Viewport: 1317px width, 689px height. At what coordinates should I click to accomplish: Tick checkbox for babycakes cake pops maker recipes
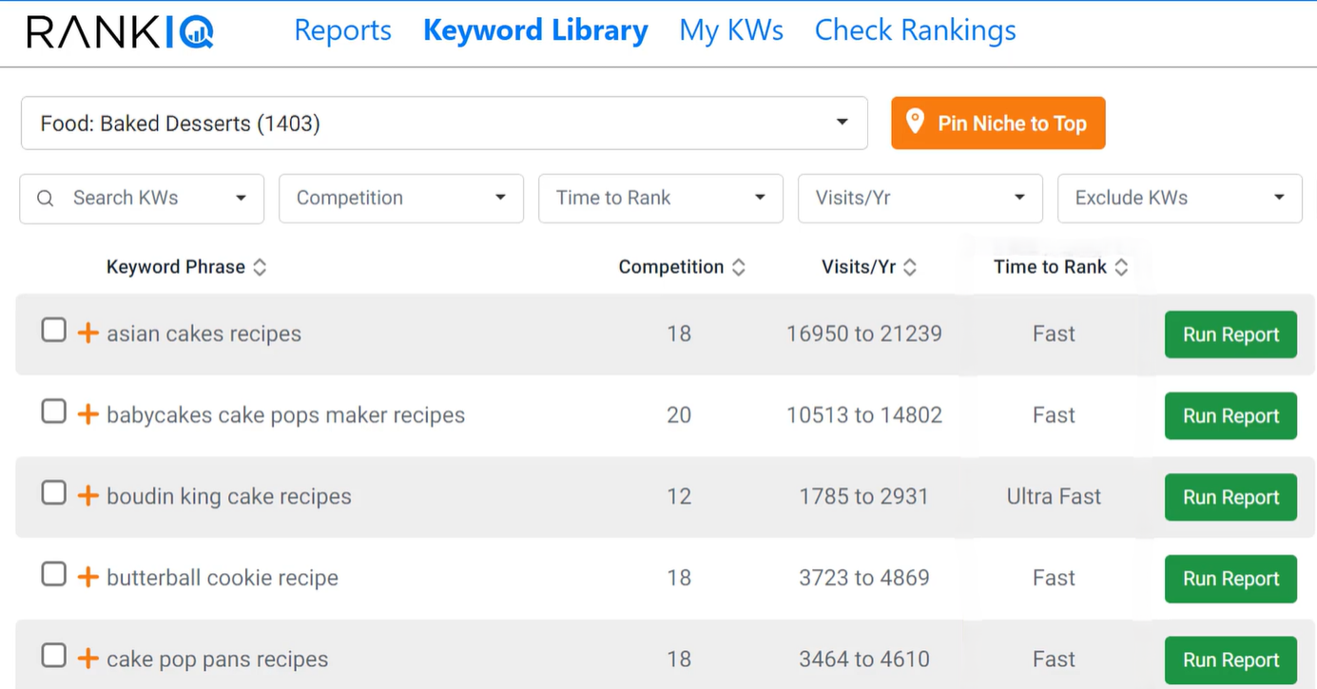pyautogui.click(x=54, y=411)
